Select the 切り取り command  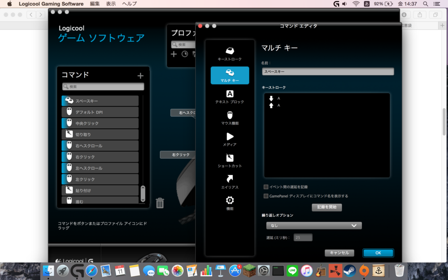point(100,135)
